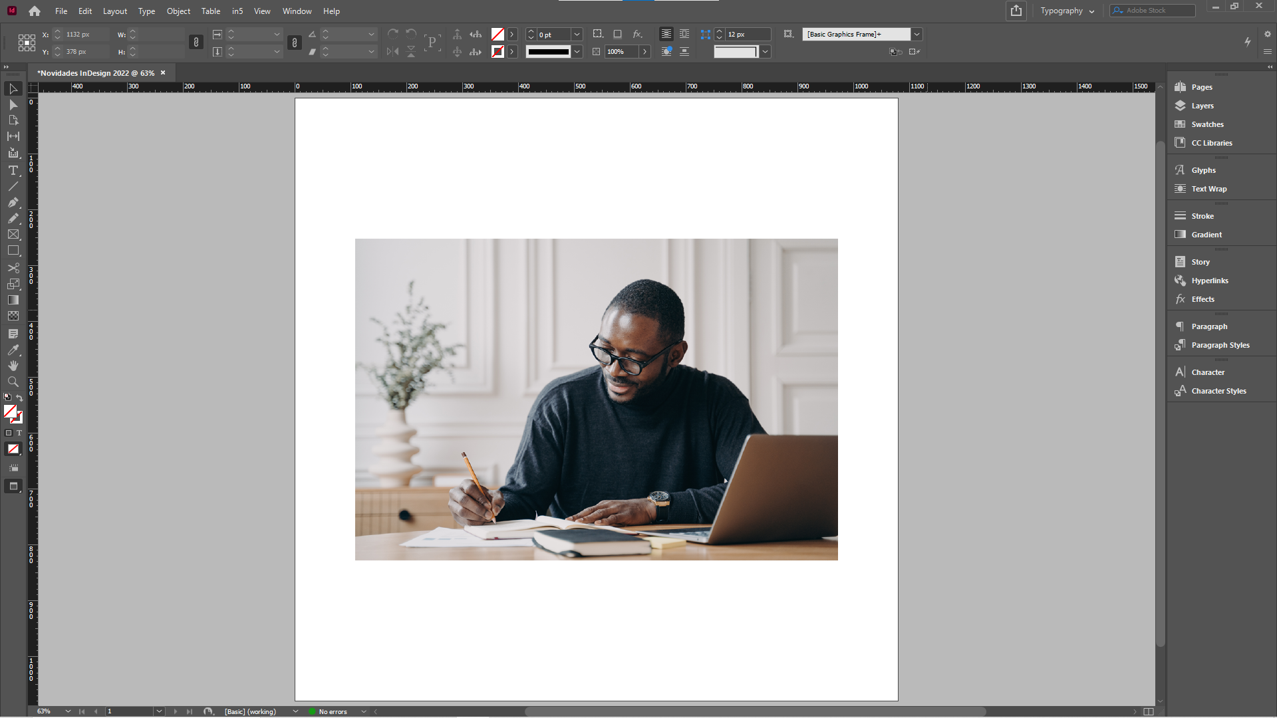Open the Object menu
This screenshot has width=1277, height=718.
[x=178, y=11]
